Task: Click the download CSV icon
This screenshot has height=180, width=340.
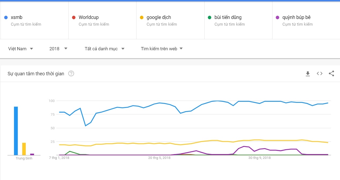Action: tap(308, 73)
